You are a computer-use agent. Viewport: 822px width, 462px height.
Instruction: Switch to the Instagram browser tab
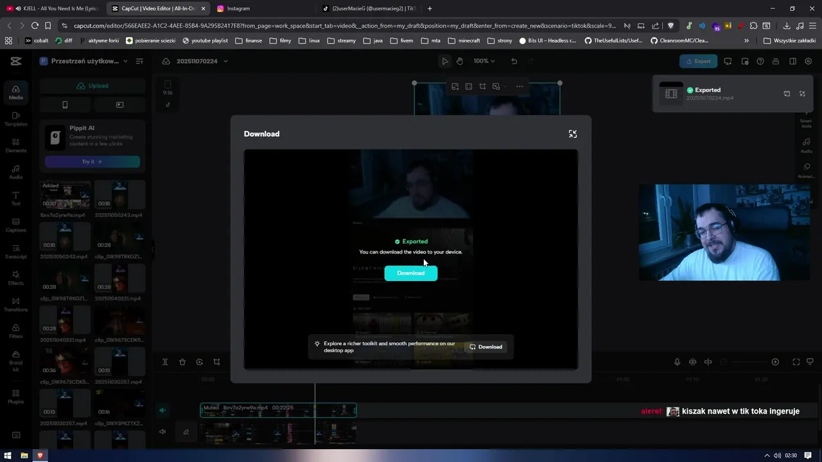[263, 8]
